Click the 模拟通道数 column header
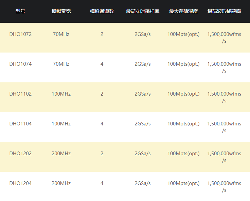 (102, 11)
